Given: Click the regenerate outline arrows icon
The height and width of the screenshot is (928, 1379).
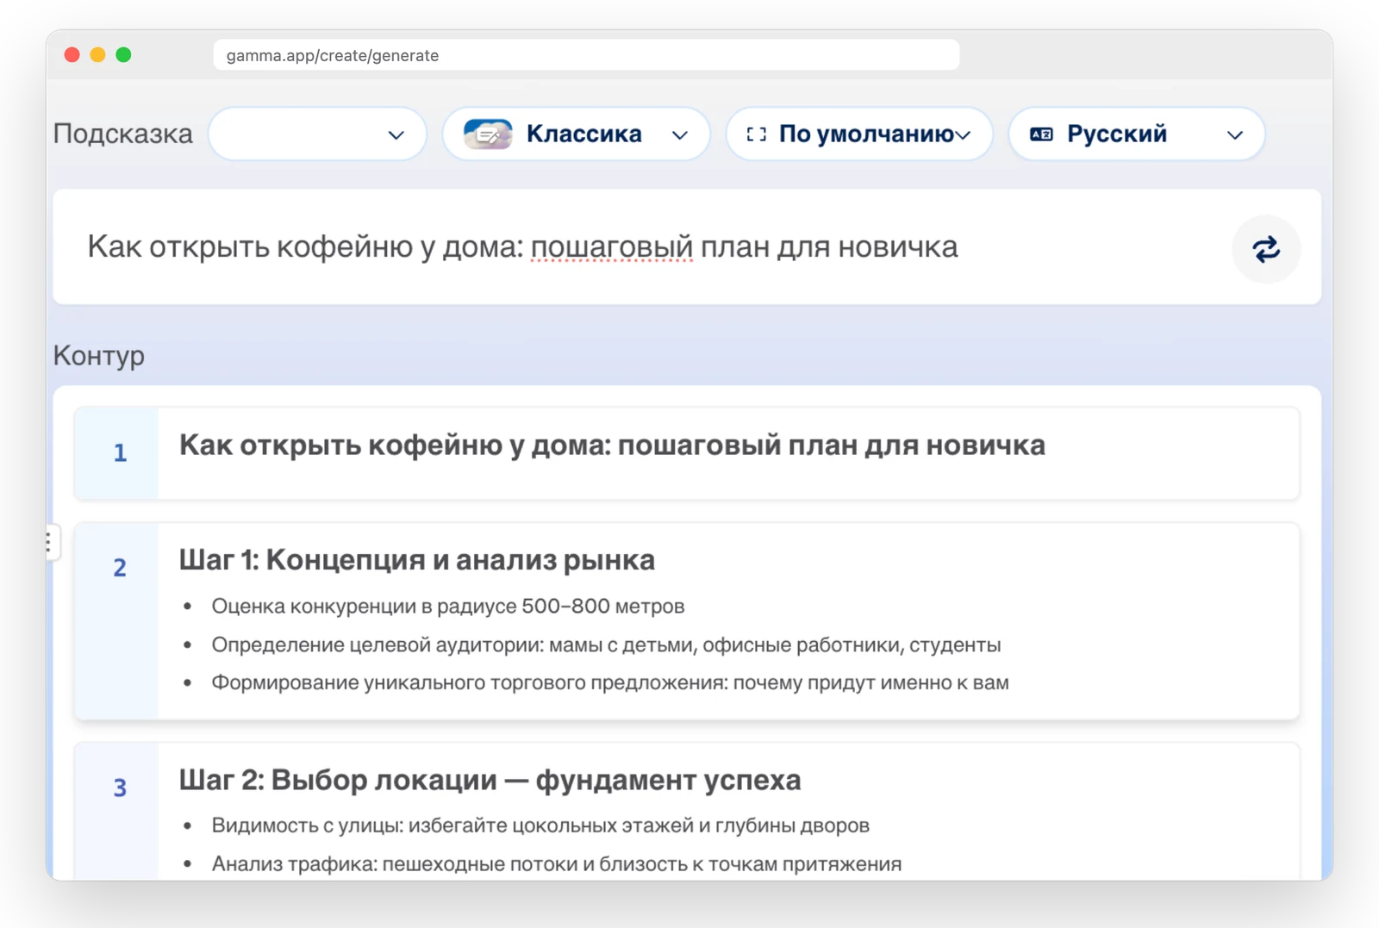Looking at the screenshot, I should coord(1266,249).
